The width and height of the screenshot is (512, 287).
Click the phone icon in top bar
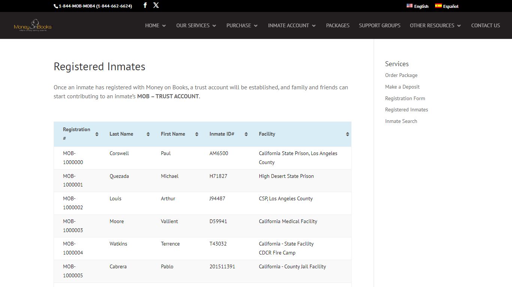pyautogui.click(x=55, y=6)
